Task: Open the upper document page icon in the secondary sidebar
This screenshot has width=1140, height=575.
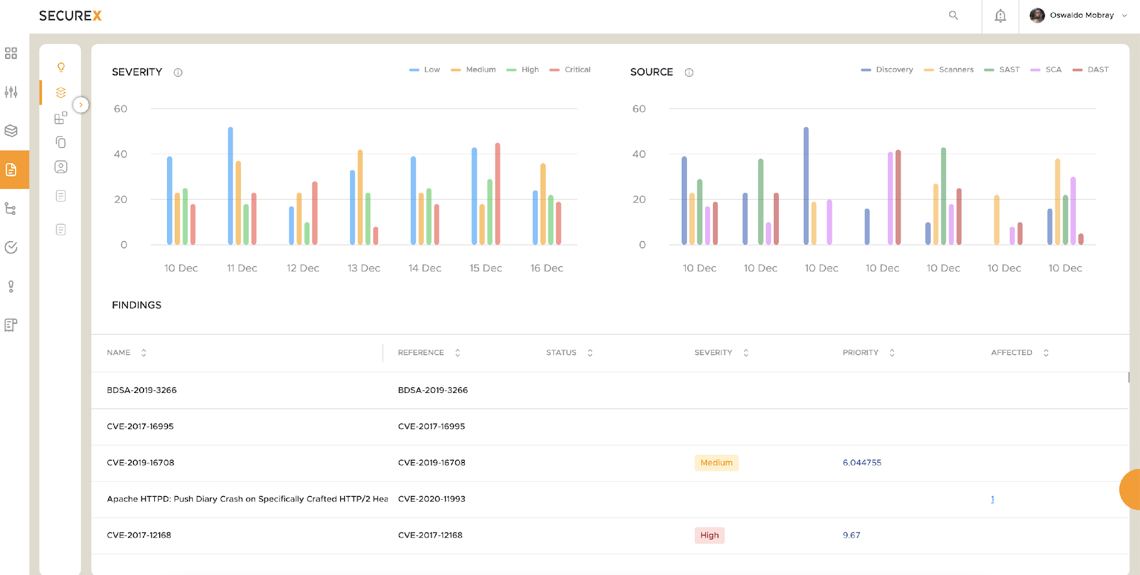Action: pyautogui.click(x=61, y=196)
